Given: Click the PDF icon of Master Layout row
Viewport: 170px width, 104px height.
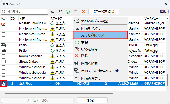Looking at the screenshot, I should pos(3,23).
